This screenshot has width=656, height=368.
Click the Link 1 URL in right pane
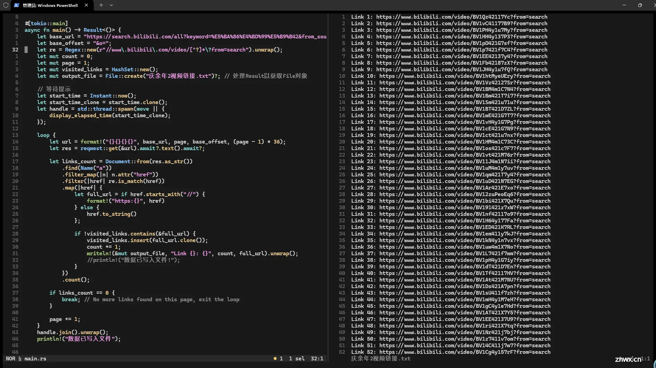[x=462, y=17]
